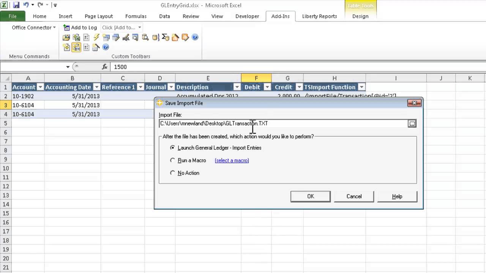Click the open folder toolbar icon

pyautogui.click(x=66, y=37)
